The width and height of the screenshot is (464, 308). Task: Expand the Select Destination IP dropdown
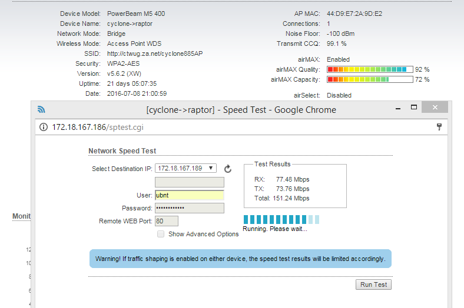pyautogui.click(x=186, y=169)
